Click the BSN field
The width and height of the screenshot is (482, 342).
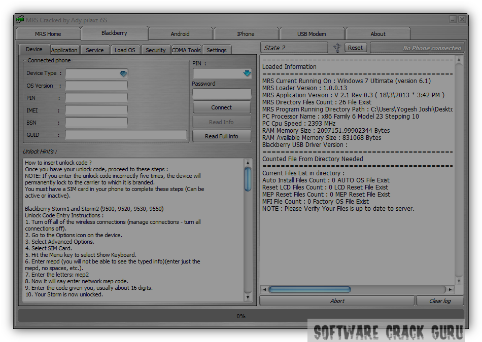(x=96, y=123)
